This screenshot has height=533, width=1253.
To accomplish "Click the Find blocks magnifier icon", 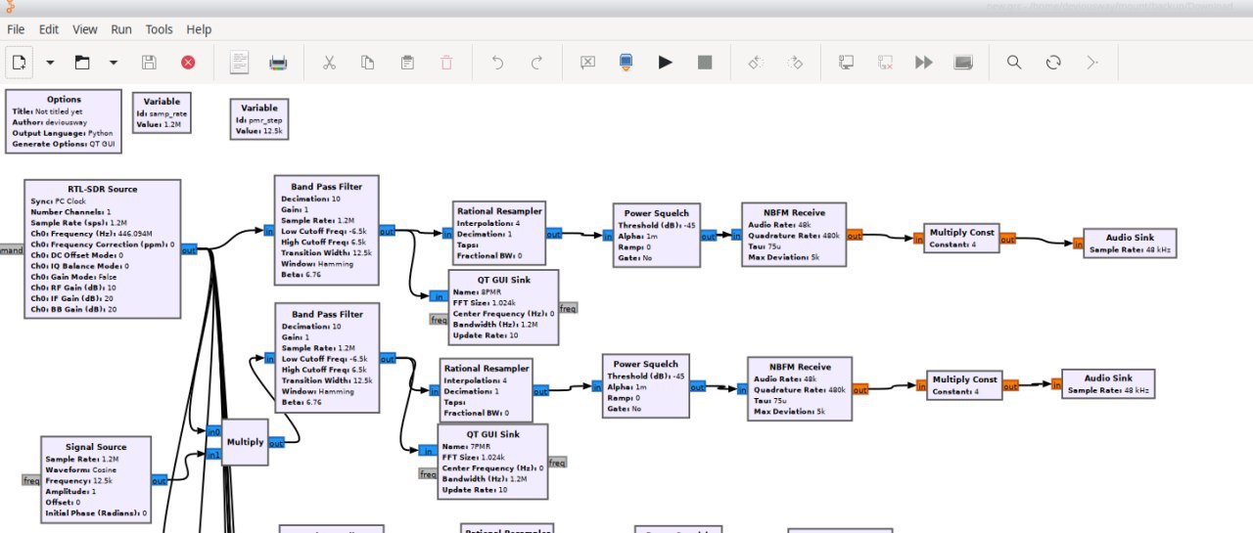I will (1014, 63).
